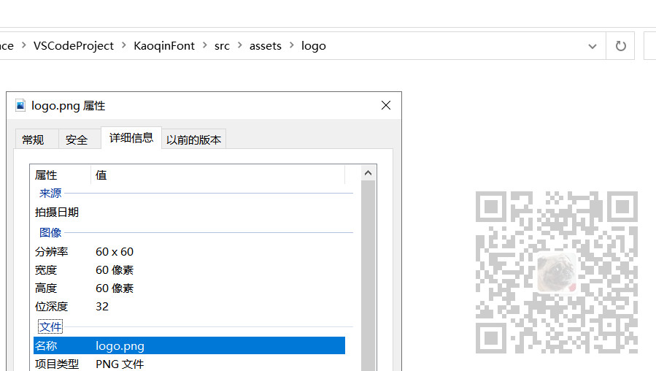The width and height of the screenshot is (656, 371).
Task: Open the assets breadcrumb folder
Action: 265,45
